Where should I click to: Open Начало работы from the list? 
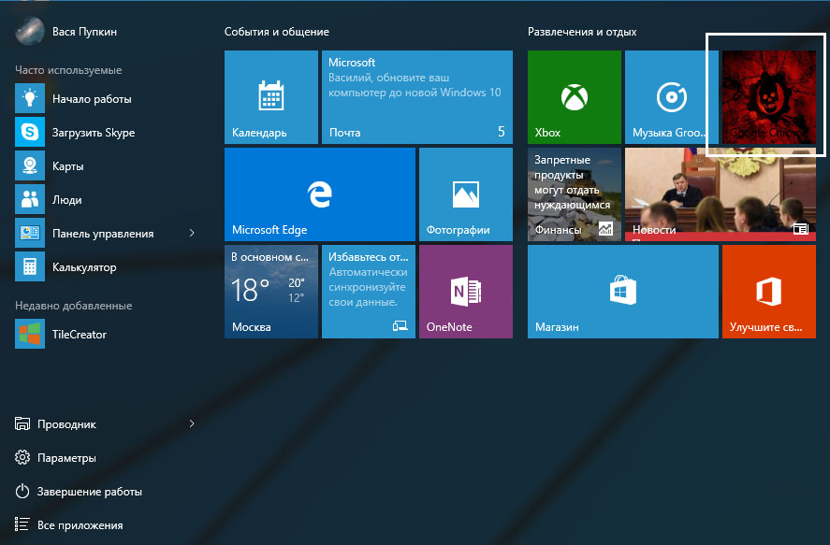(92, 99)
